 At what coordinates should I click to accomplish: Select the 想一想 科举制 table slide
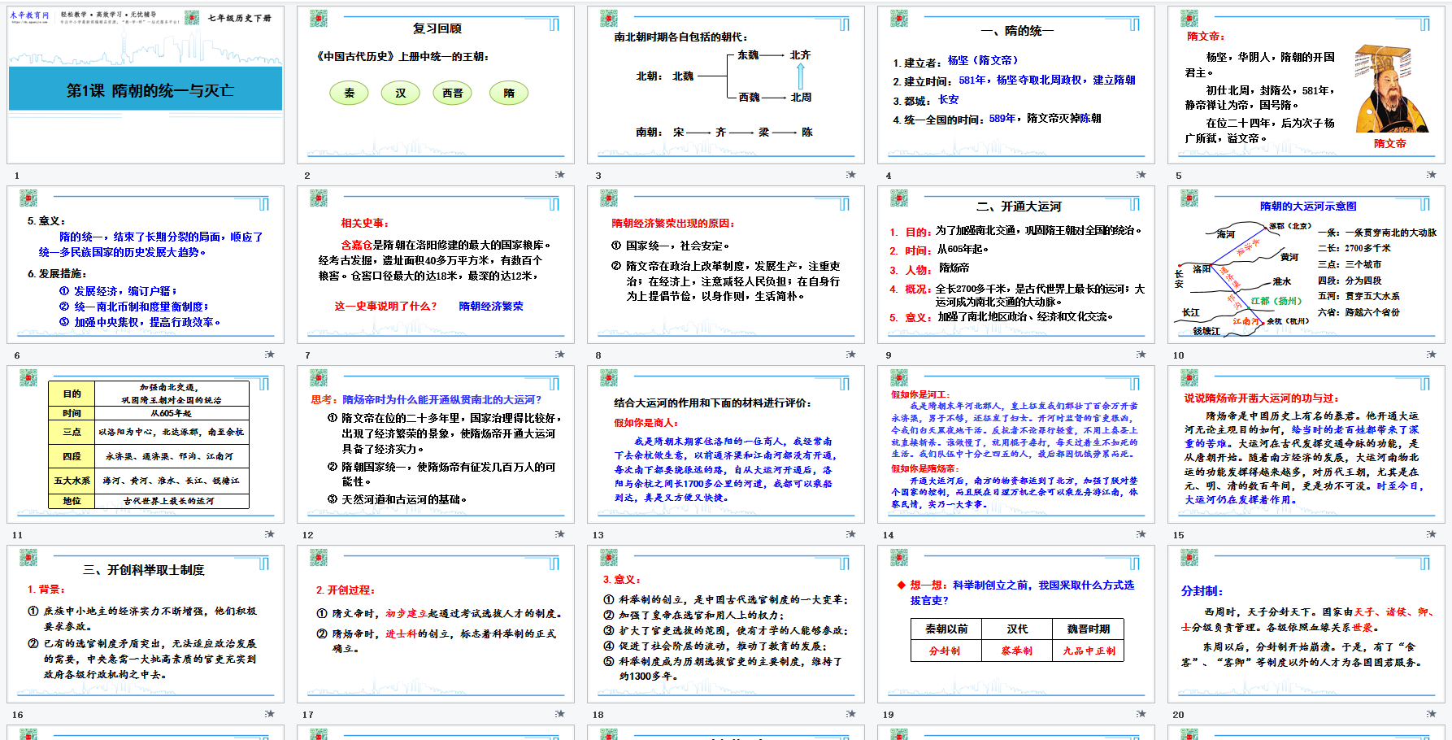click(x=1016, y=625)
